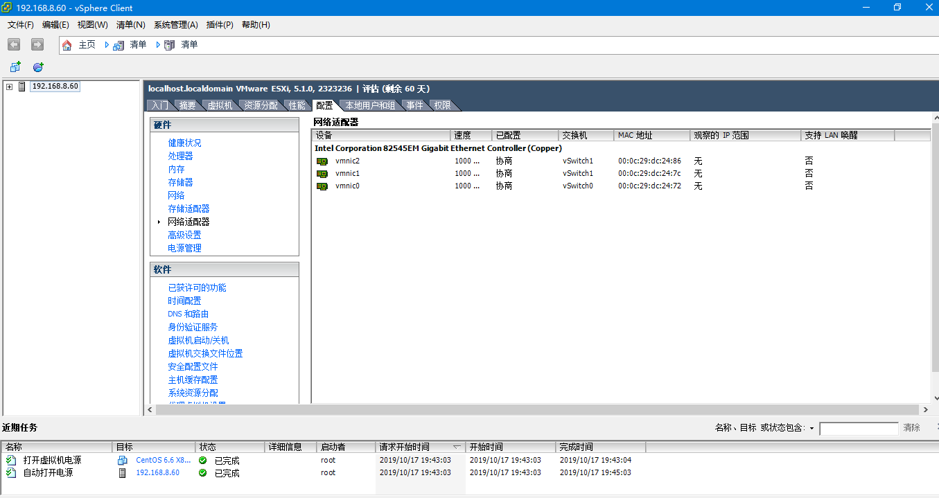Screen dimensions: 939x498
Task: Open 处理器 hardware link
Action: coord(180,156)
